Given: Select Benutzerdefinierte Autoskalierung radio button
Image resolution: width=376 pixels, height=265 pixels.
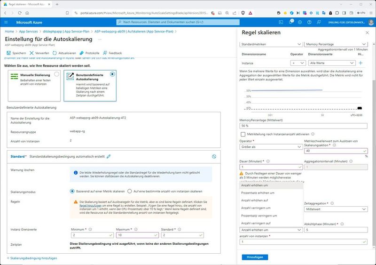Looking at the screenshot, I should [x=112, y=74].
